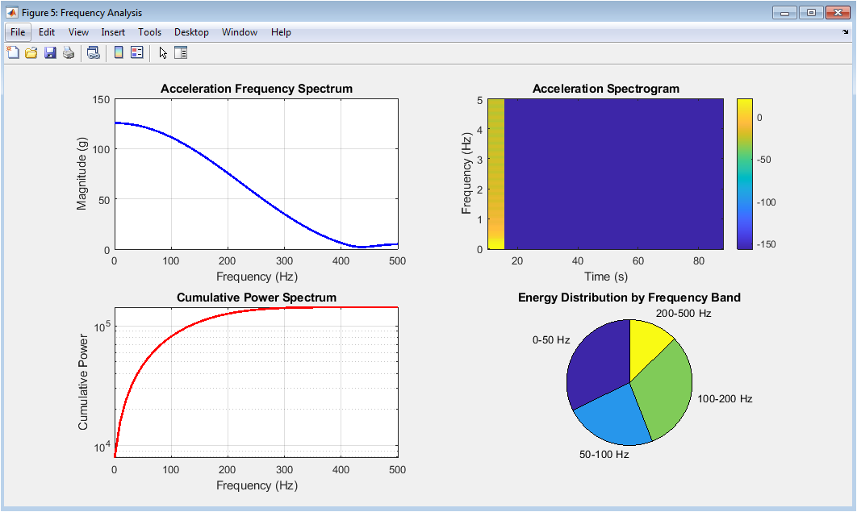The height and width of the screenshot is (512, 857).
Task: Save the figure with the floppy disk icon
Action: tap(50, 53)
